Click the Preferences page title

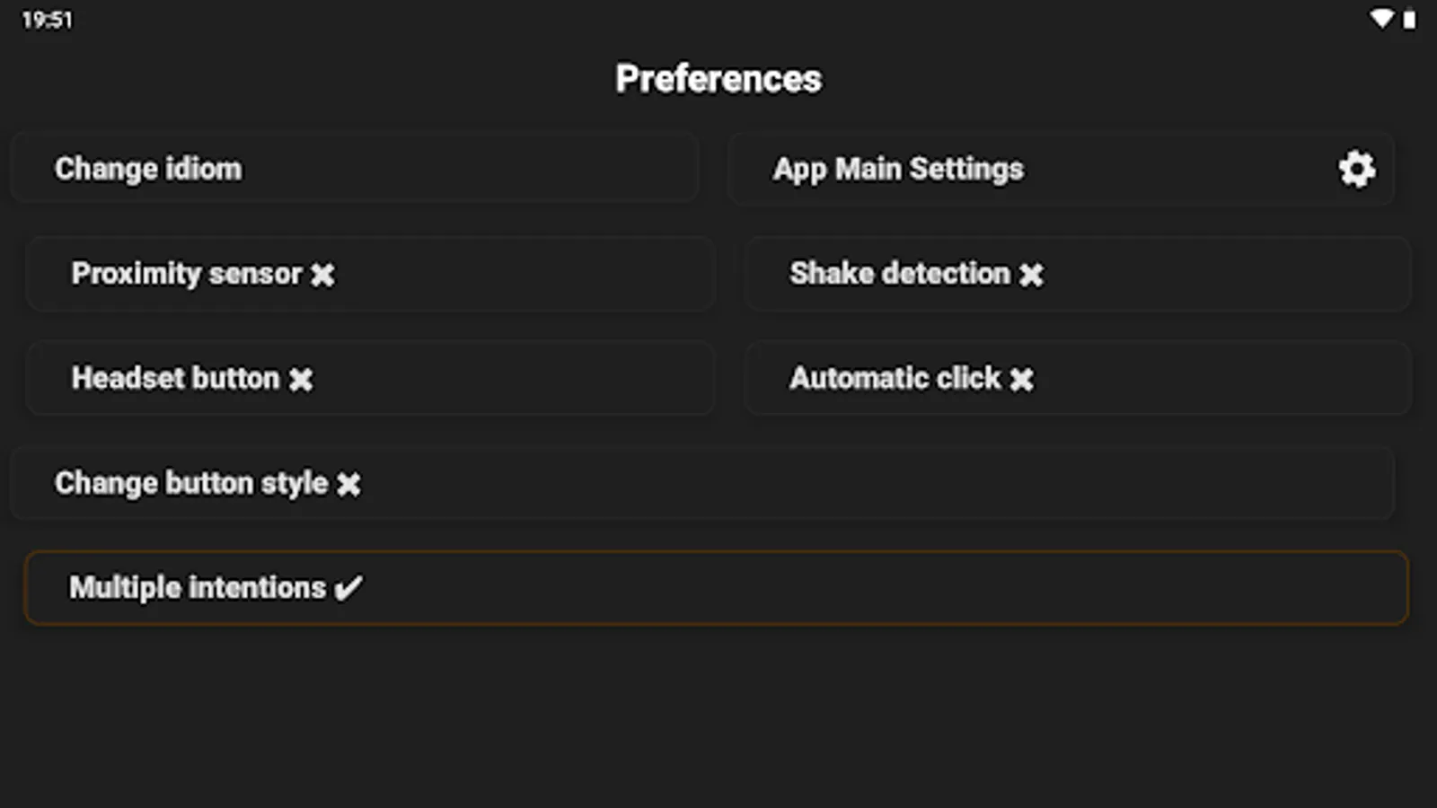pyautogui.click(x=718, y=79)
